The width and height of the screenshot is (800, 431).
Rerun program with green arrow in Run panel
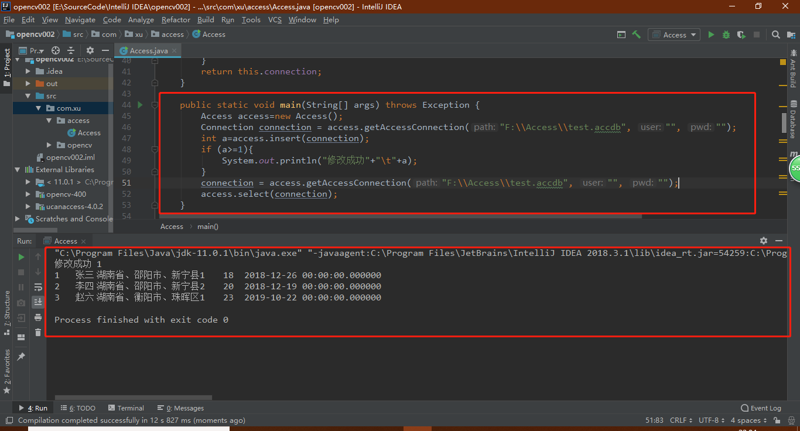(x=21, y=256)
